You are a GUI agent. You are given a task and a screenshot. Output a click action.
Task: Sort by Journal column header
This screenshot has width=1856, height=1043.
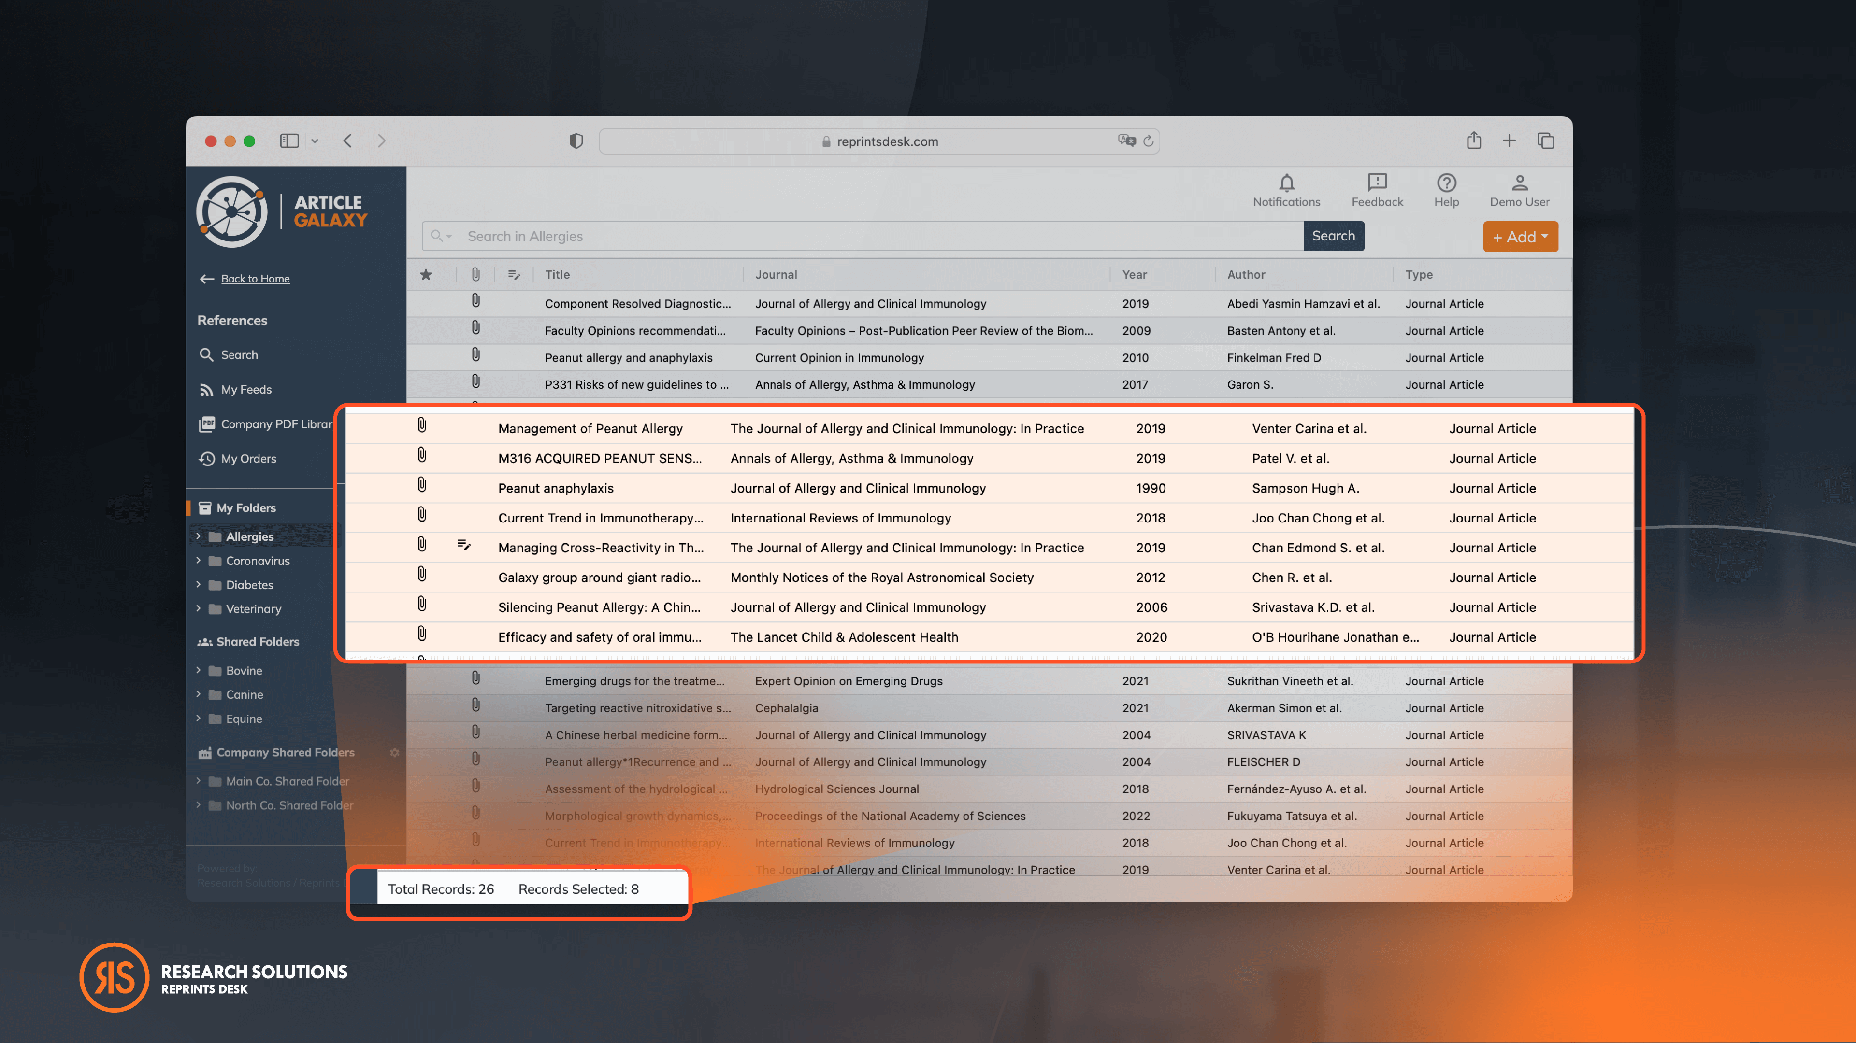pos(776,274)
